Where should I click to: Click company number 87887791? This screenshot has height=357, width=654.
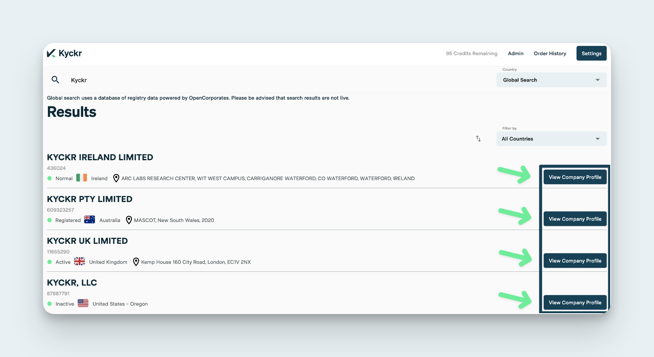pyautogui.click(x=58, y=293)
